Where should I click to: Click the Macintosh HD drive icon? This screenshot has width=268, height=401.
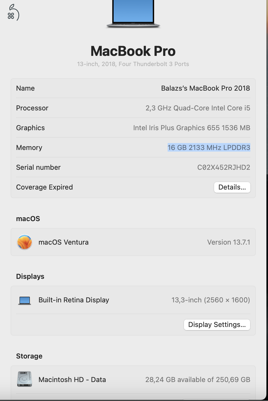coord(25,379)
